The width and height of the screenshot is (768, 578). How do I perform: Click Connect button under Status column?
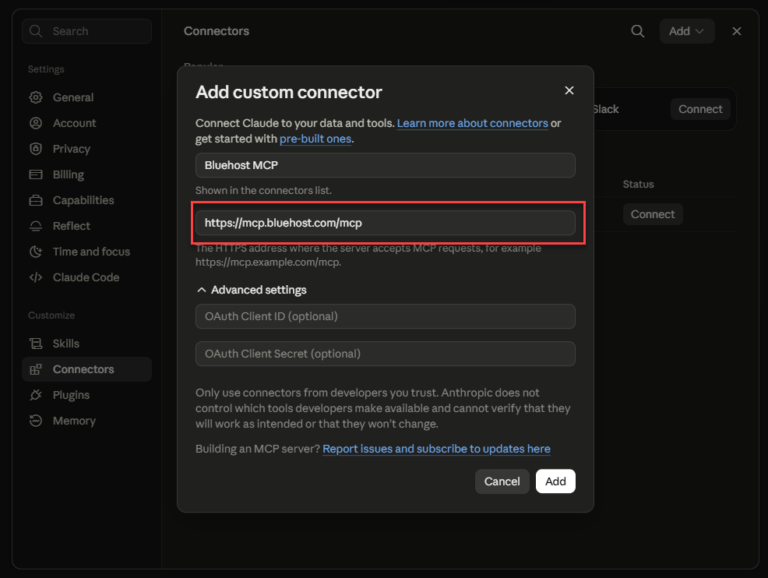tap(653, 214)
